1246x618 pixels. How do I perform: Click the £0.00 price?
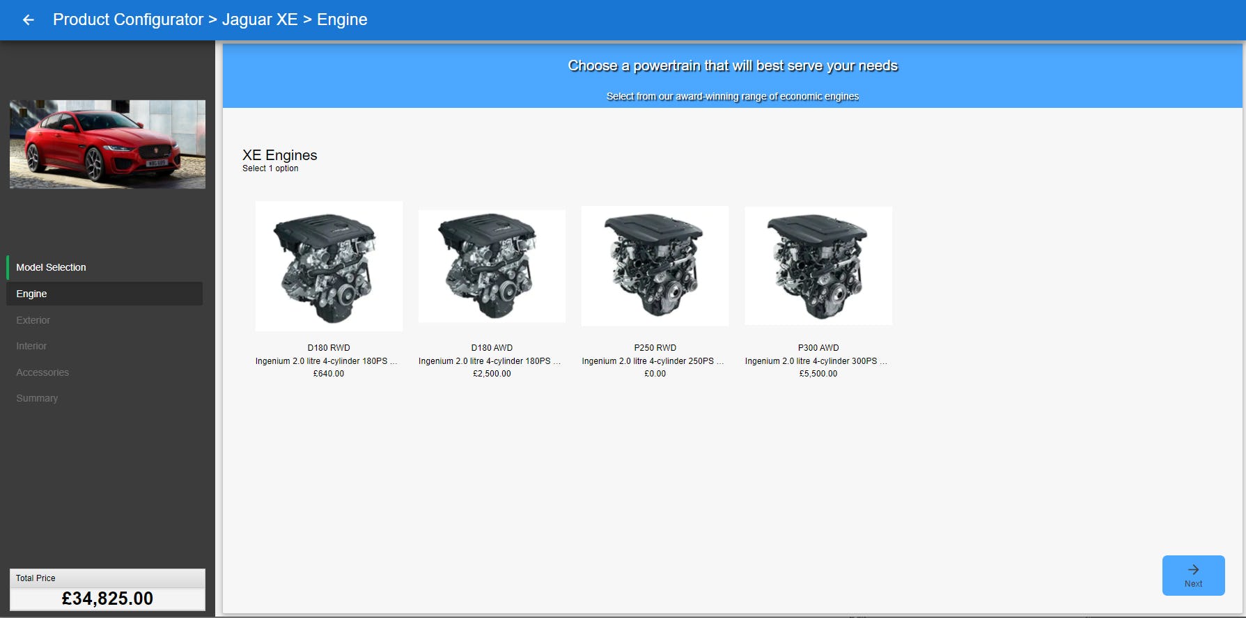[x=655, y=374]
